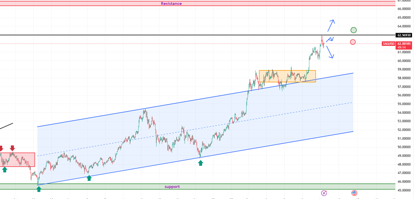Select the black trend line at left

point(7,126)
